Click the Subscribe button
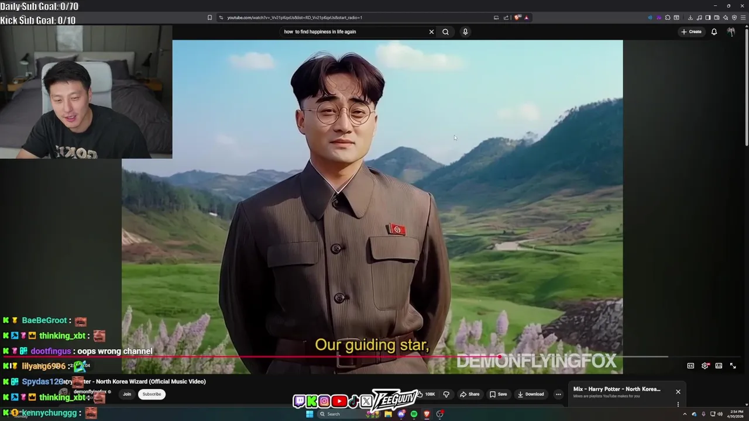Viewport: 749px width, 421px height. (152, 394)
